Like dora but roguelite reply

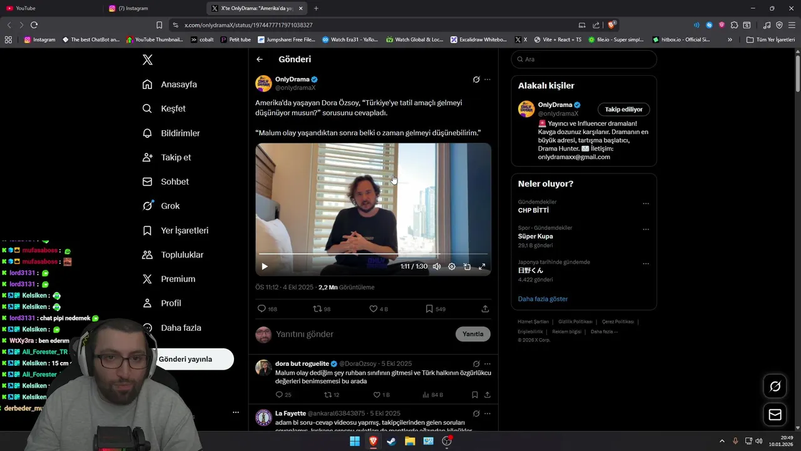pyautogui.click(x=381, y=395)
